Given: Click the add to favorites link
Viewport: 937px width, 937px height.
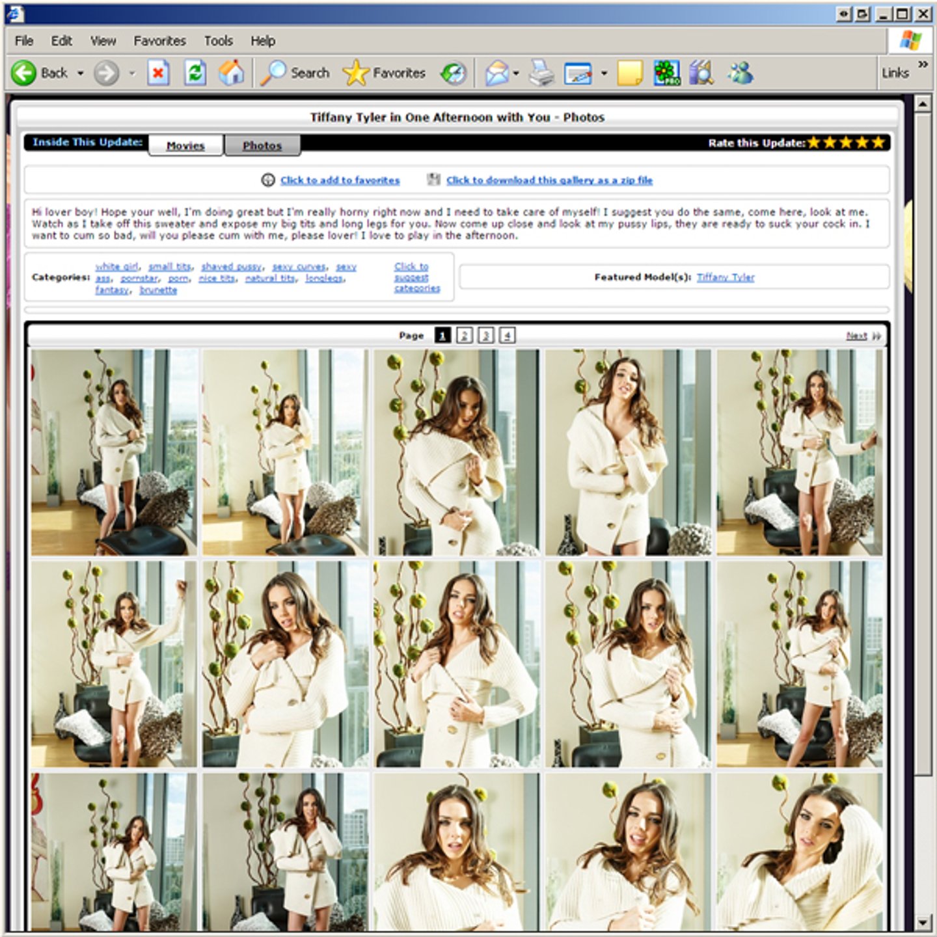Looking at the screenshot, I should [x=340, y=180].
